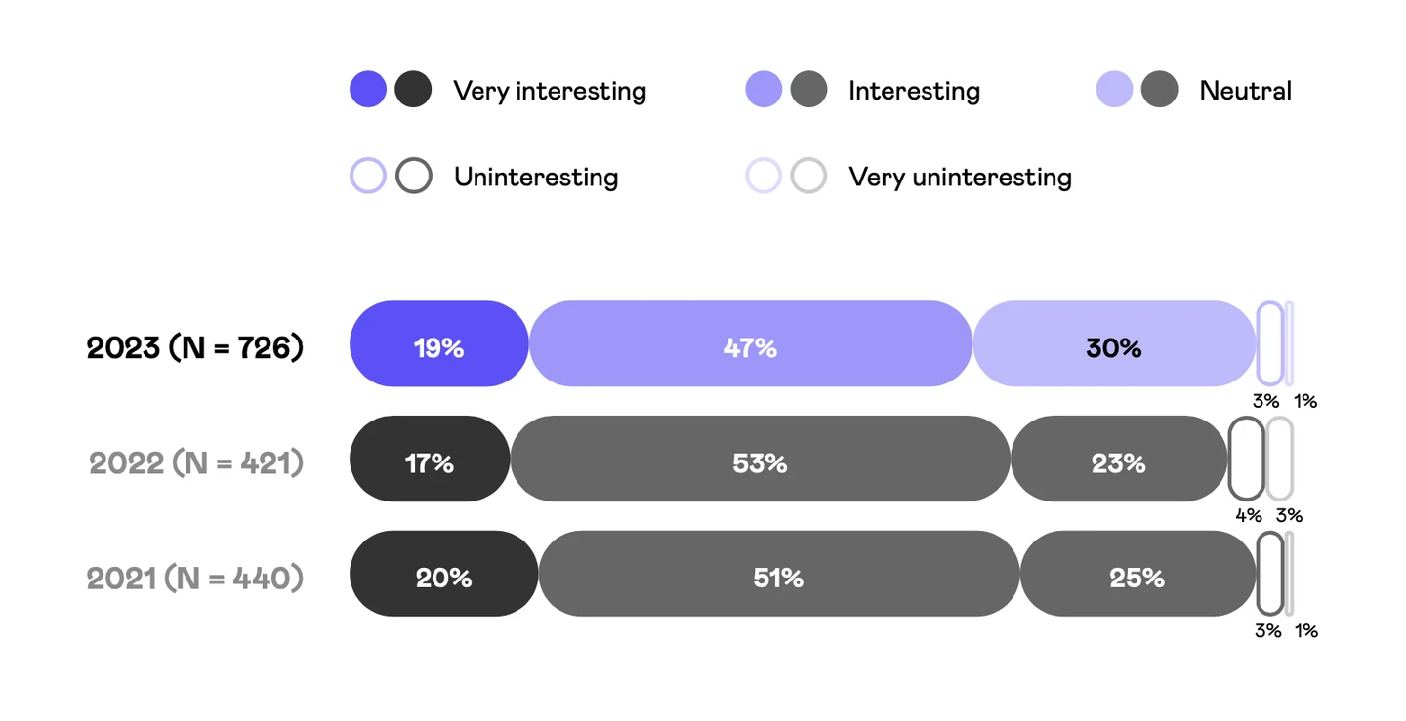Click the gray Interesting legend circle

tap(809, 90)
